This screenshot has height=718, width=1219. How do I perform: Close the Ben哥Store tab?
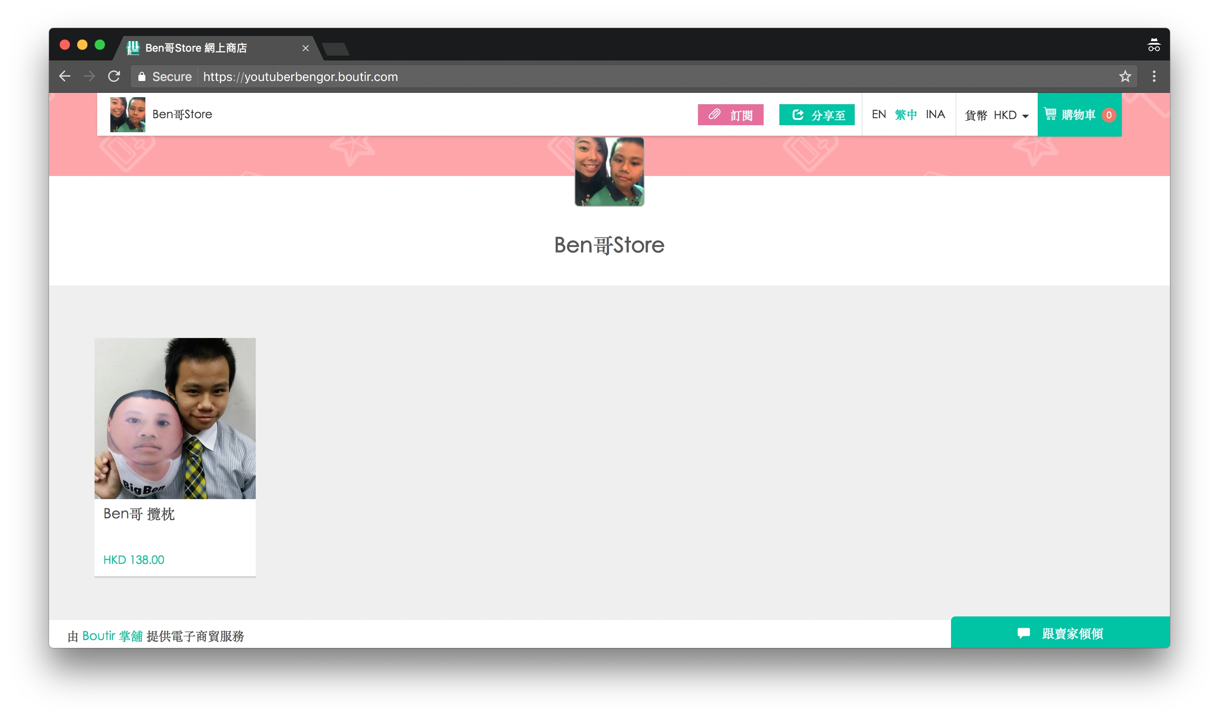tap(305, 49)
